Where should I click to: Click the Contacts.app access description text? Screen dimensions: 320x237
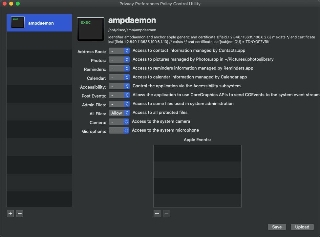tap(189, 51)
